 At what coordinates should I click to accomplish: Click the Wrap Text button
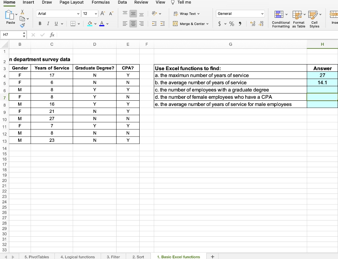187,13
